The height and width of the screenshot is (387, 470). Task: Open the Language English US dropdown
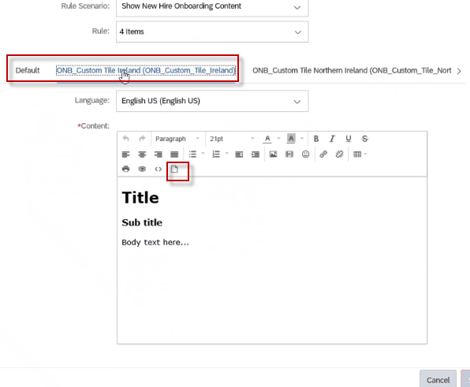point(212,101)
